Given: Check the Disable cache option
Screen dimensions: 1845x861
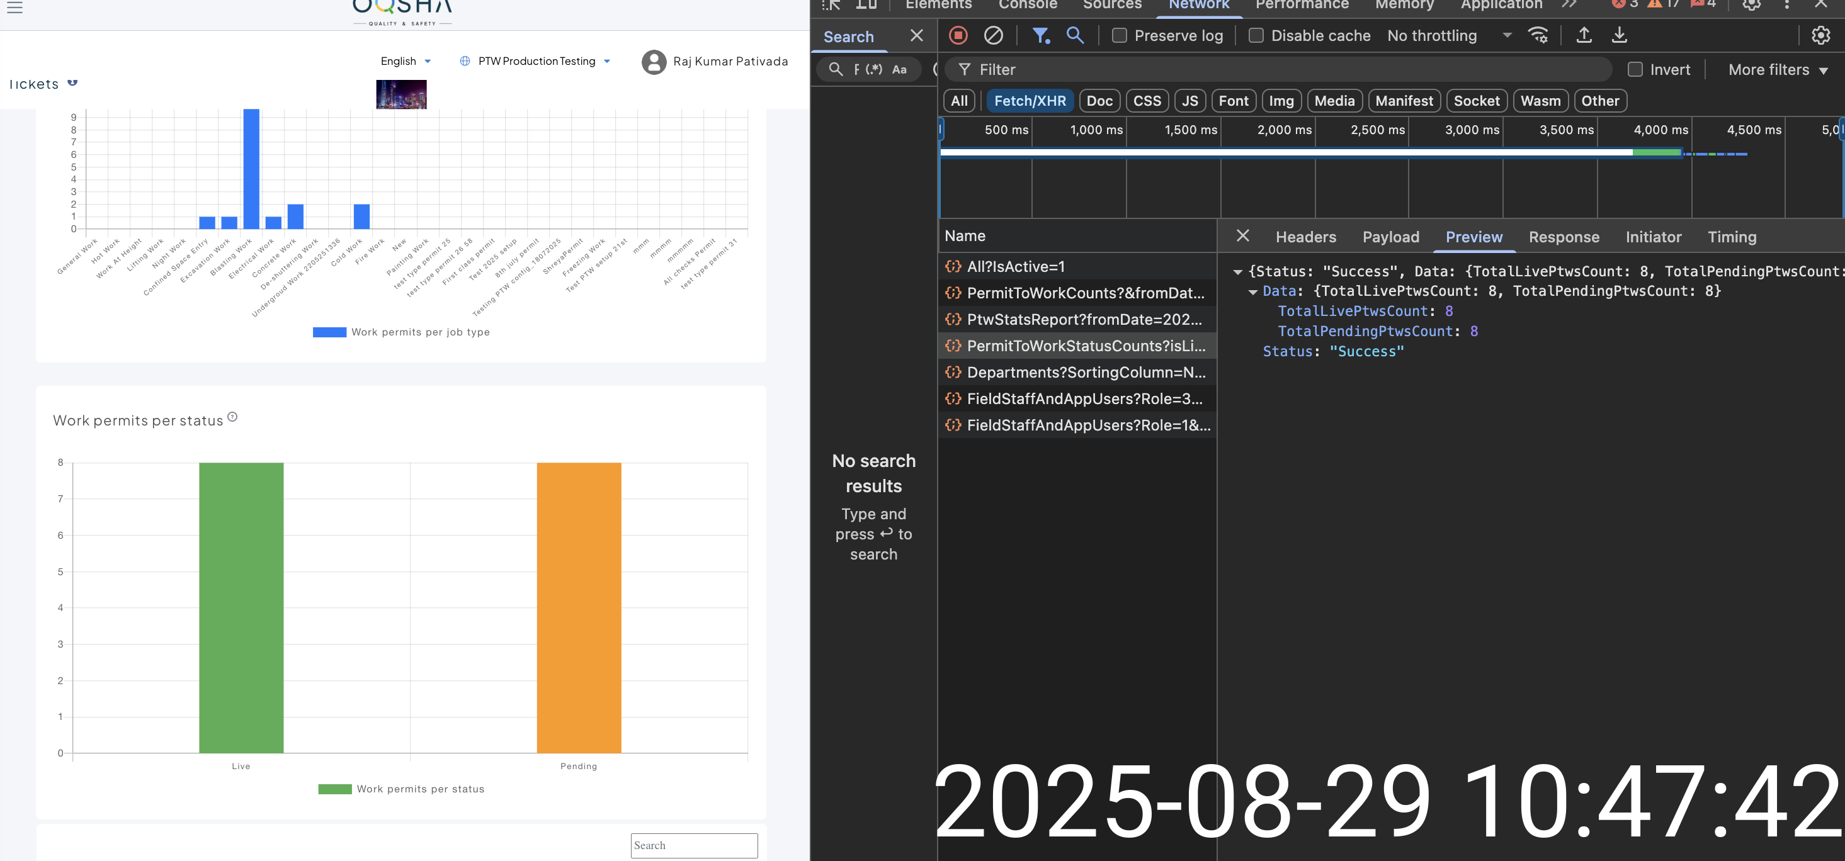Looking at the screenshot, I should (x=1256, y=35).
